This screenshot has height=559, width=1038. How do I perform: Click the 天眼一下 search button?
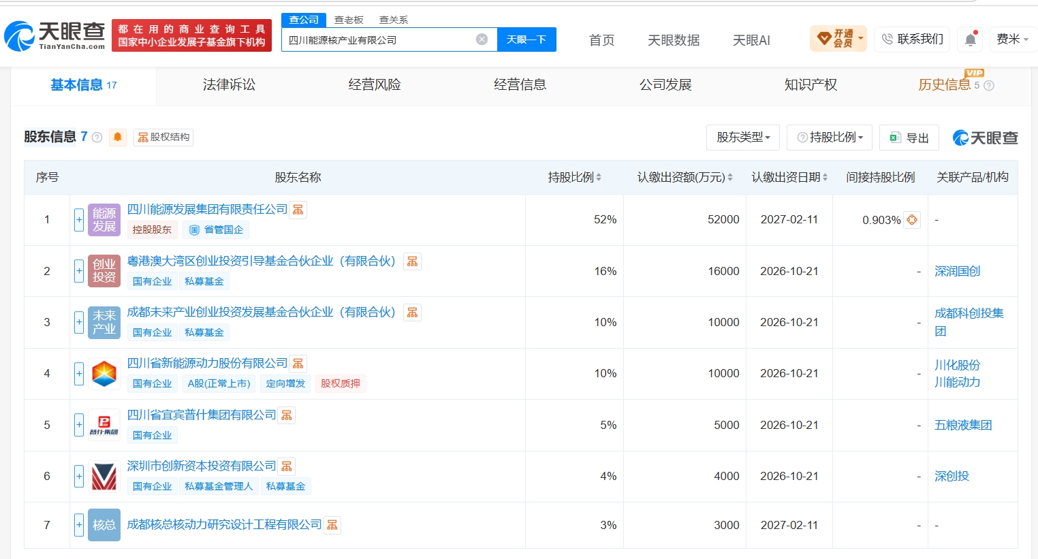click(526, 39)
